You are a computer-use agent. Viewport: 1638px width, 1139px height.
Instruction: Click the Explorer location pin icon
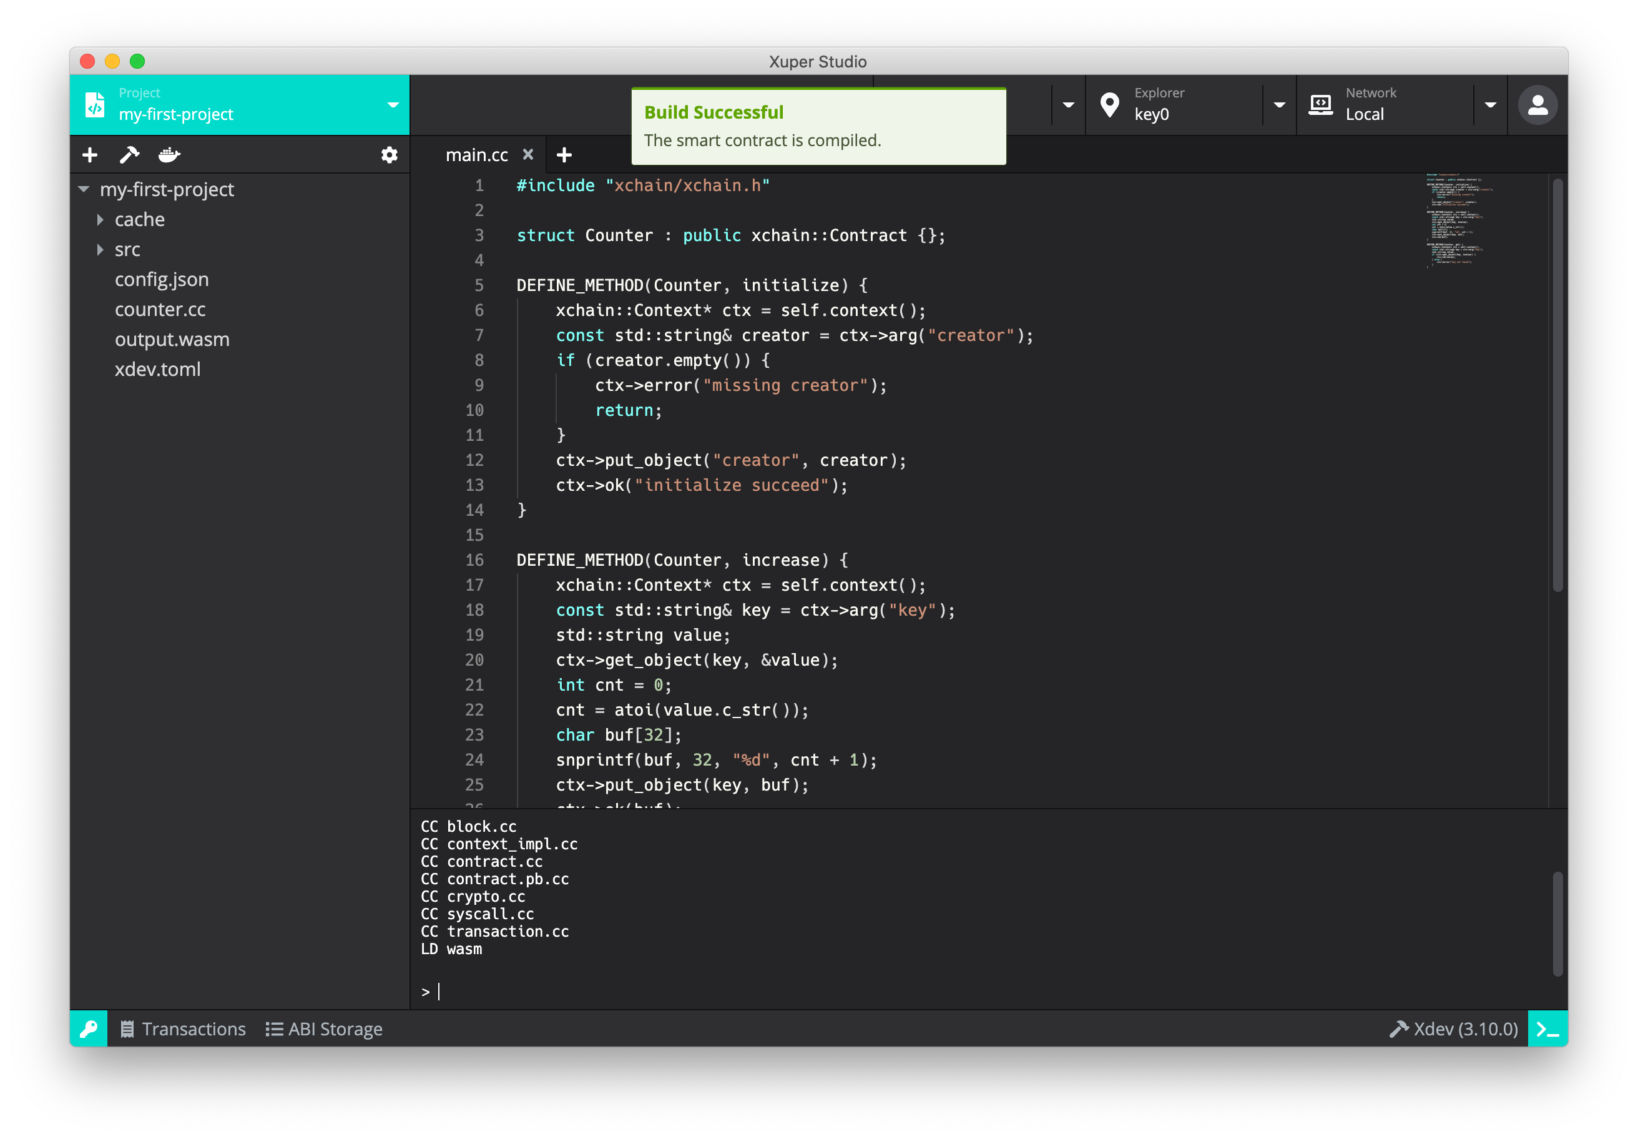coord(1109,106)
